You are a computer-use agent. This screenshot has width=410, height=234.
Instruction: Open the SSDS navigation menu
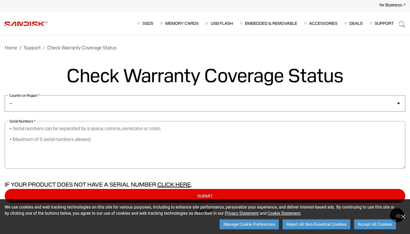tap(148, 23)
